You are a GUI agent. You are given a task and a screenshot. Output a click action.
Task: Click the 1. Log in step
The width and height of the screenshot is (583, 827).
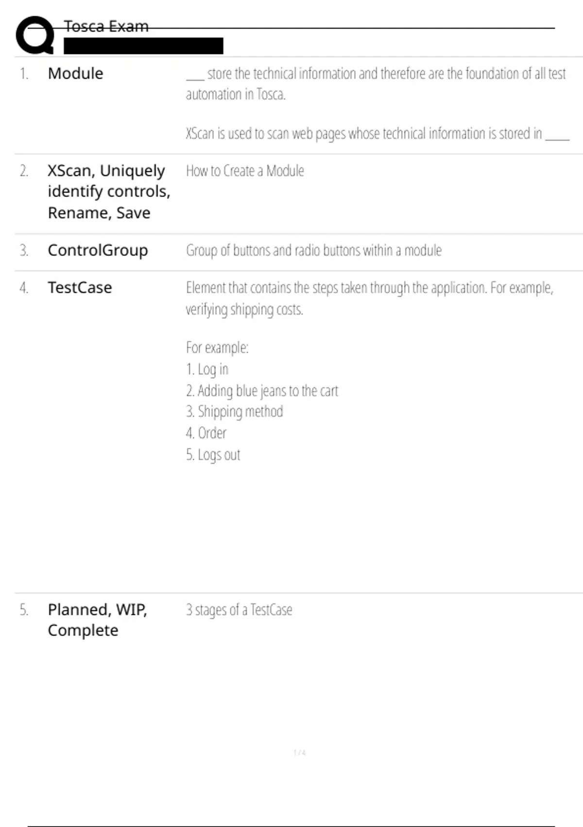(207, 369)
